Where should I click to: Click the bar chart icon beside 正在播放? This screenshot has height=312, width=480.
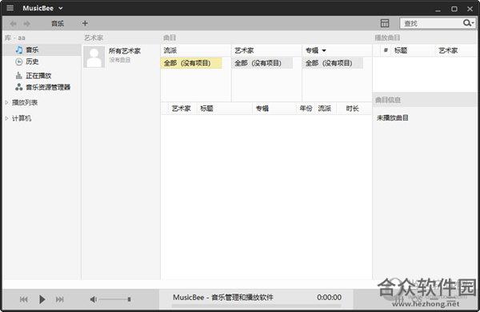pos(19,75)
